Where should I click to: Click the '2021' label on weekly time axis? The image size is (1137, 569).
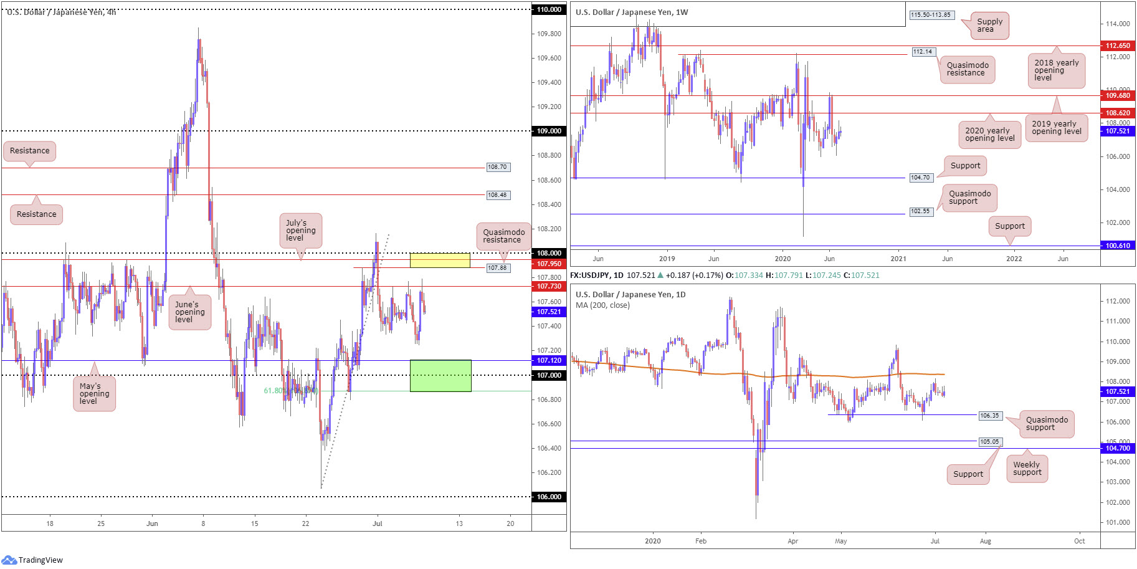[898, 259]
